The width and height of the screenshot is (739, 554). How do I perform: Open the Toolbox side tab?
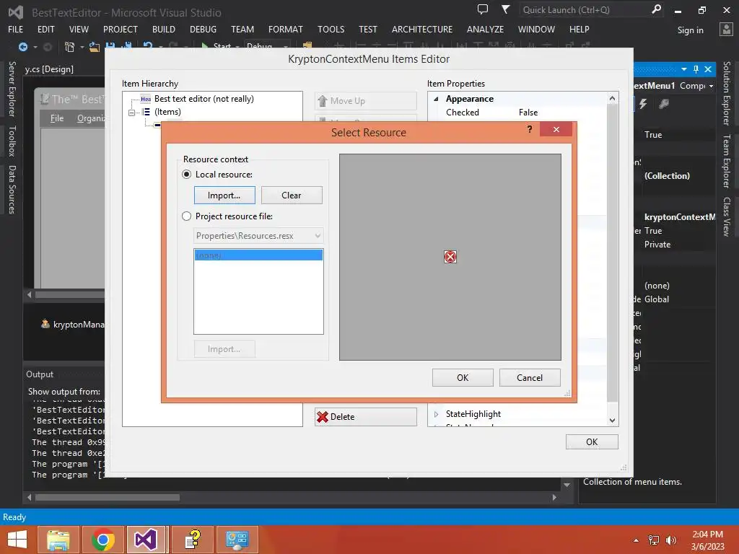point(12,141)
